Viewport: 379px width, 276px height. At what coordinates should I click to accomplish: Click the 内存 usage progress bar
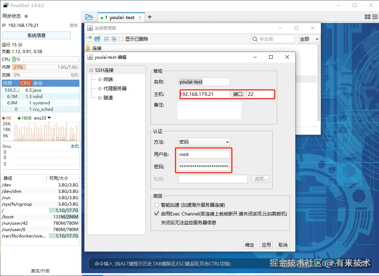coord(45,67)
